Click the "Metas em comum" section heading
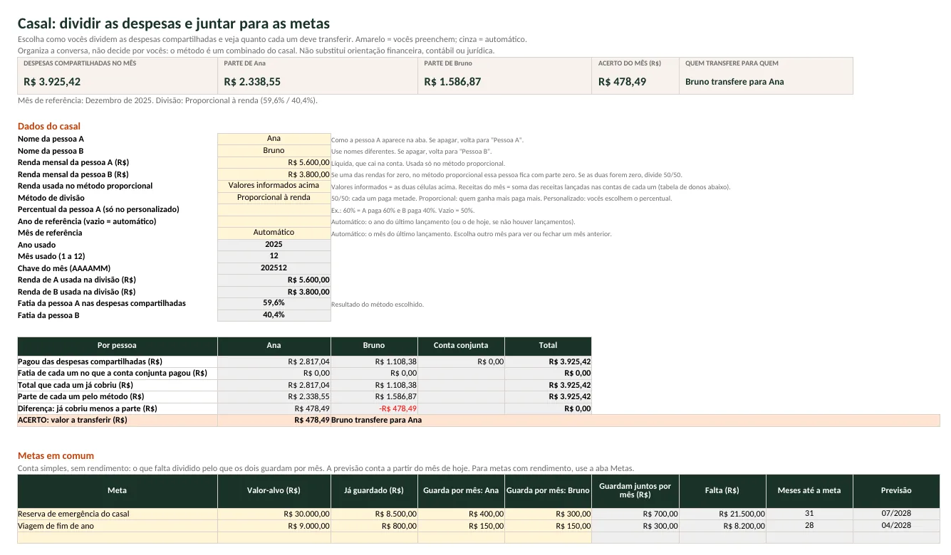The height and width of the screenshot is (555, 951). [56, 455]
